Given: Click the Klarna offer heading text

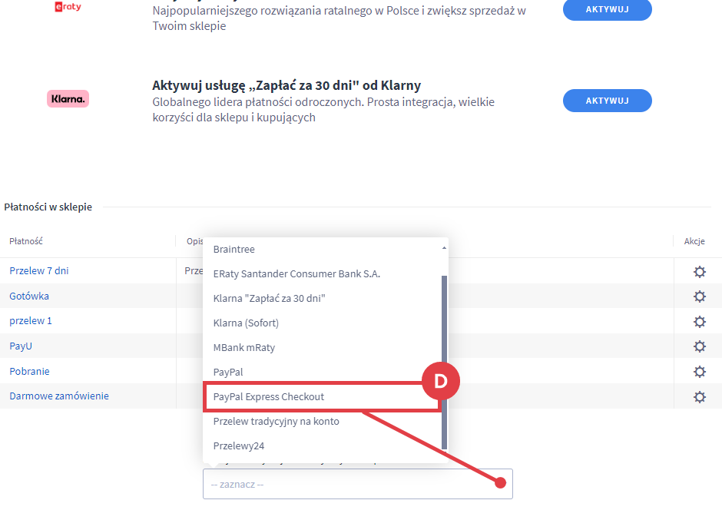Looking at the screenshot, I should tap(286, 86).
